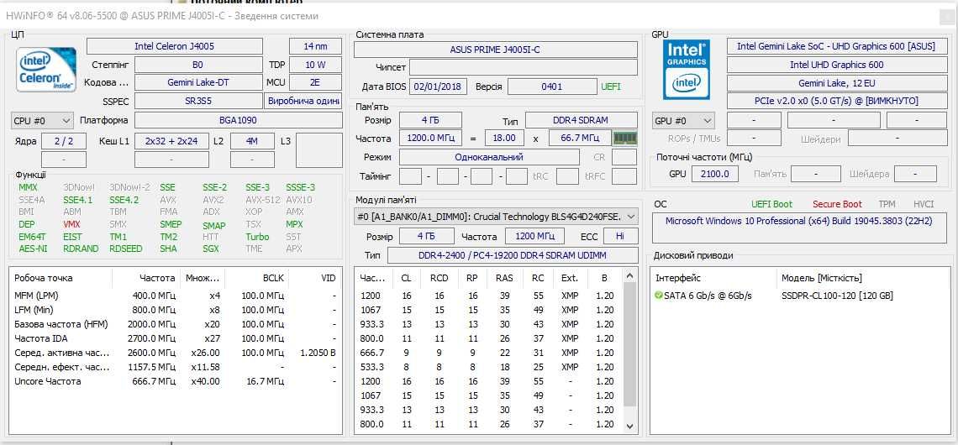This screenshot has width=958, height=445.
Task: Click the stepping B0 field
Action: [x=198, y=64]
